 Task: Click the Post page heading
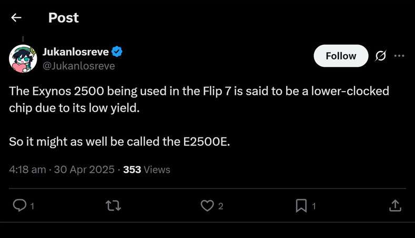(63, 18)
